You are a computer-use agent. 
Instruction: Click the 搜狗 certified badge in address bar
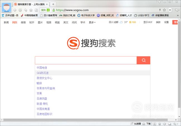(45, 10)
